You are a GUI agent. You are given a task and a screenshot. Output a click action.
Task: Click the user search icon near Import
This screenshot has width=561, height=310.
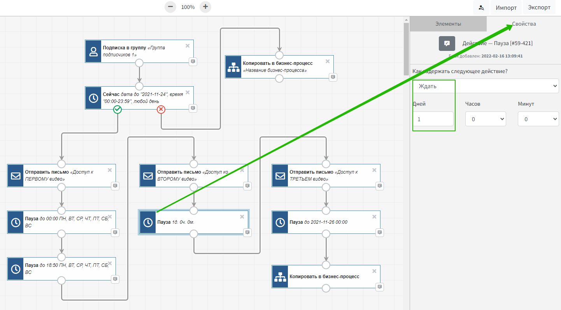[481, 8]
